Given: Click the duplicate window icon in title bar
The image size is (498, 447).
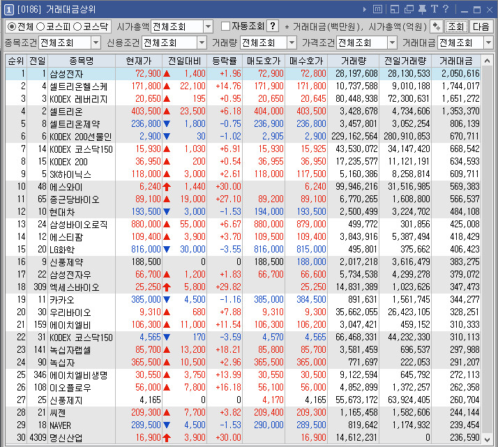Looking at the screenshot, I should [409, 10].
